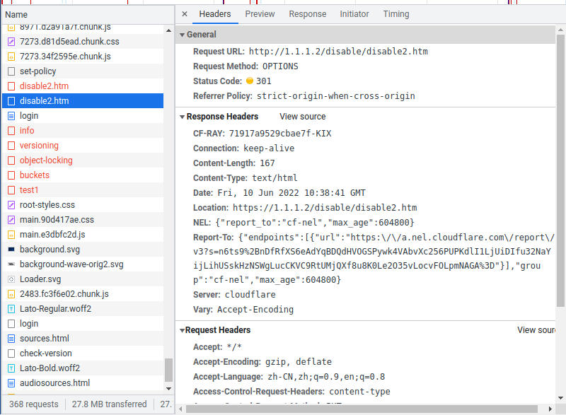Click the headers panel horizontal scrollbar thumb
This screenshot has width=566, height=415.
[362, 409]
